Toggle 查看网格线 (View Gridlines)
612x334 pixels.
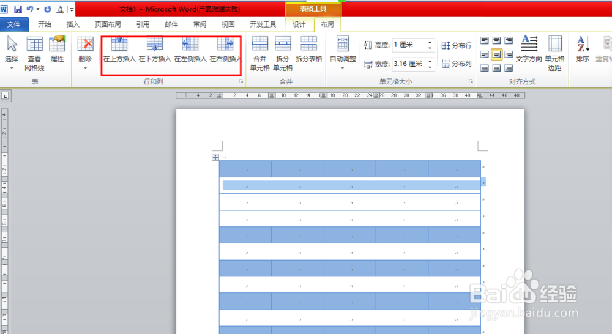click(x=34, y=53)
